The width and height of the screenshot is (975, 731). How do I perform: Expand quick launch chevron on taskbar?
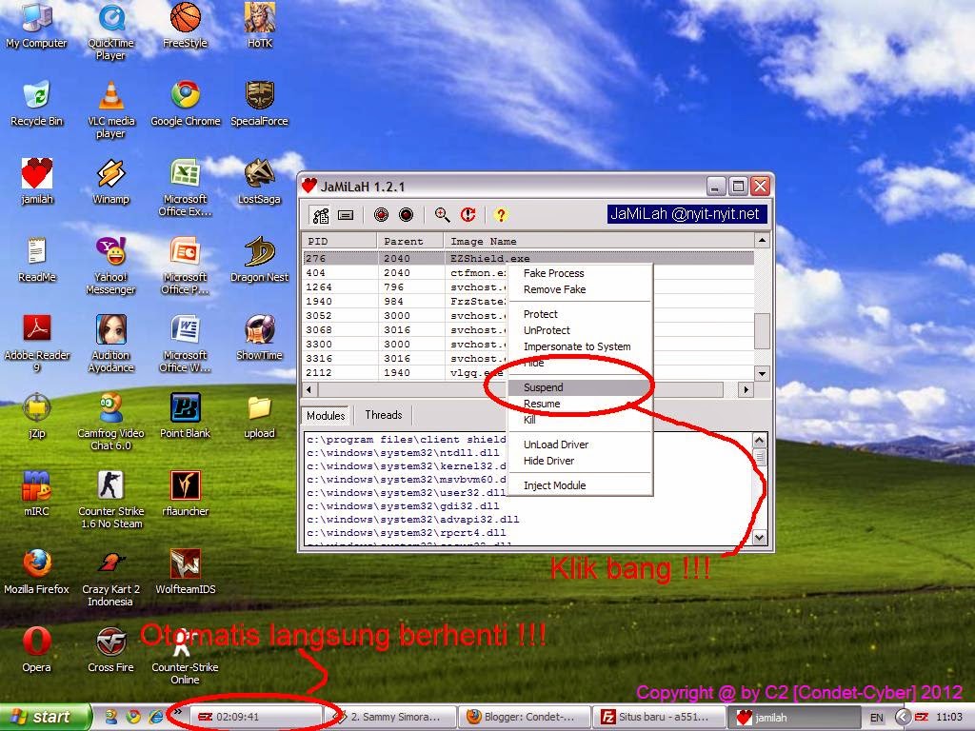(x=178, y=712)
